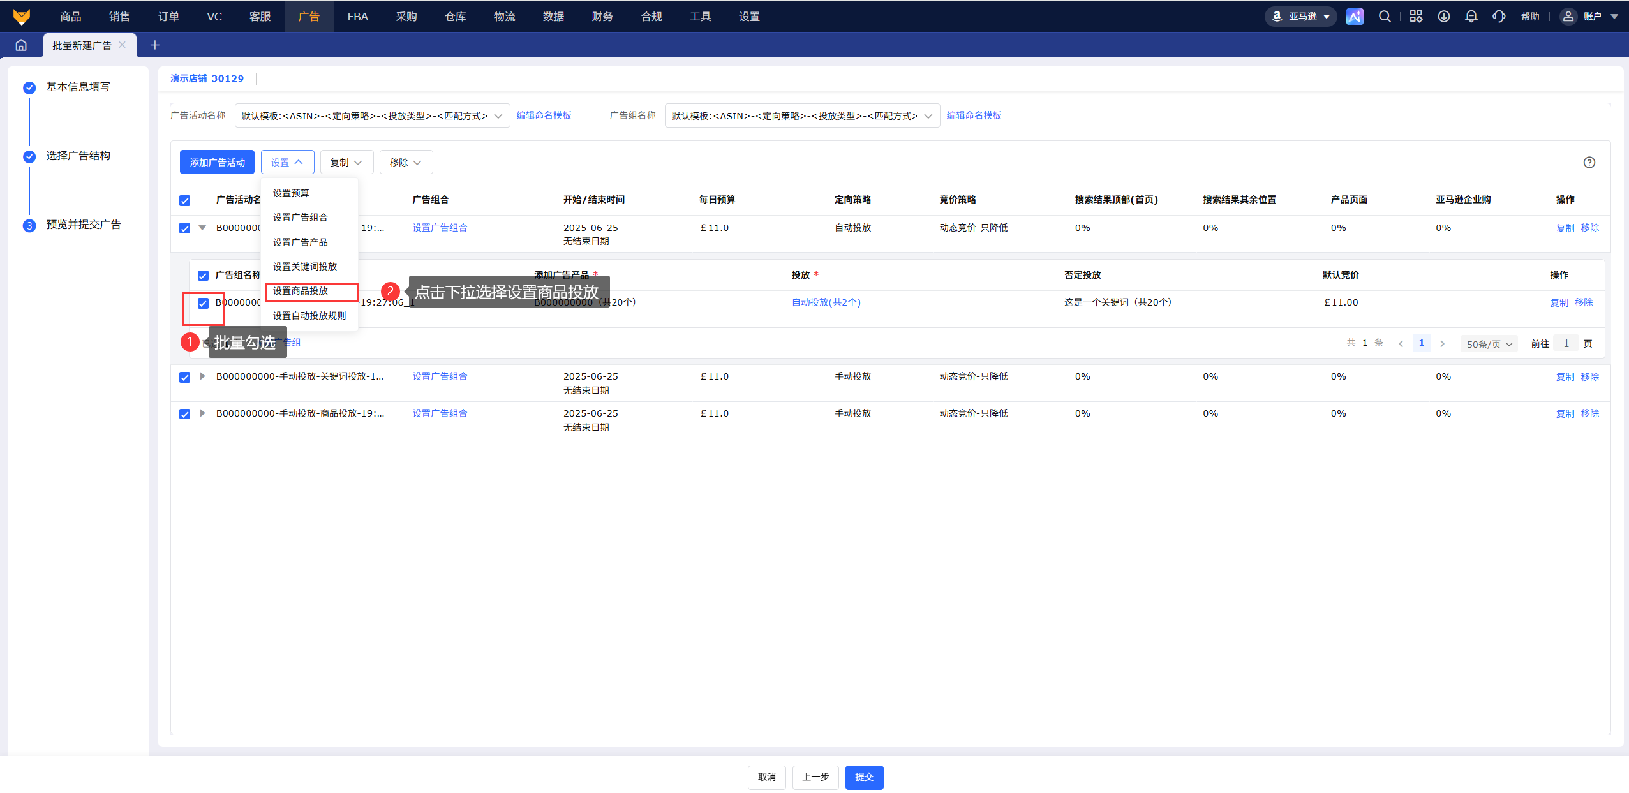This screenshot has width=1629, height=793.
Task: Click the 取消 button
Action: 766,777
